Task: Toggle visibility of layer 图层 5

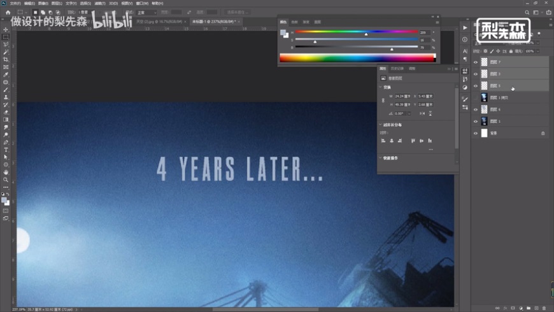Action: point(476,86)
